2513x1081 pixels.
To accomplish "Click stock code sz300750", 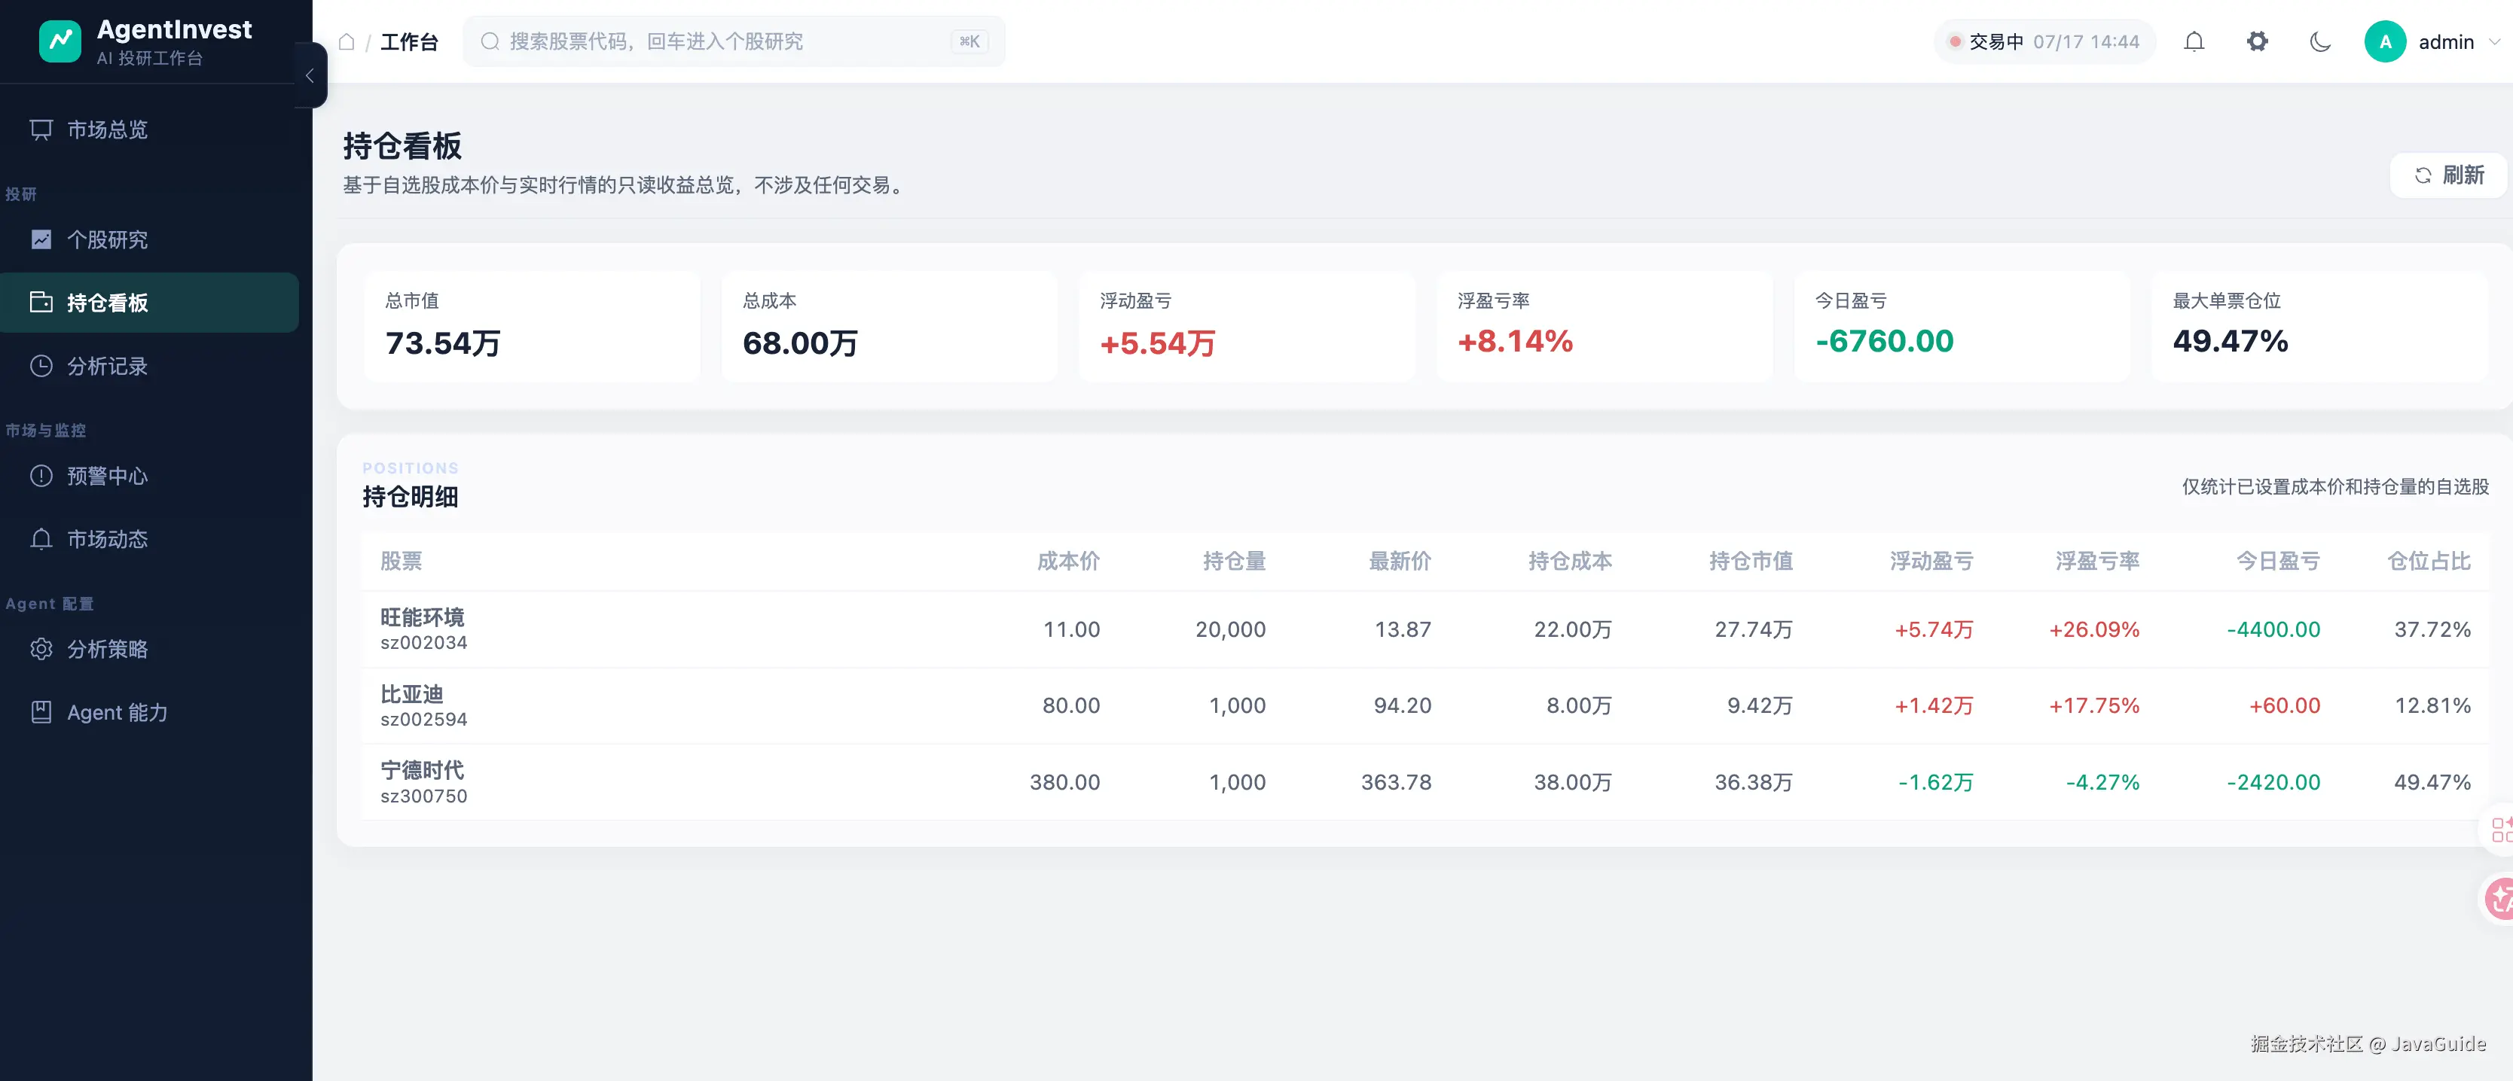I will [x=423, y=796].
